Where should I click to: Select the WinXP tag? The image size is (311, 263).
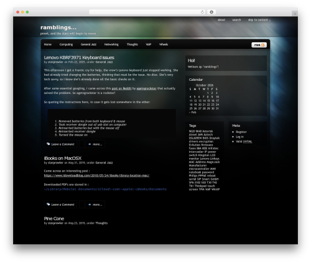click(215, 189)
